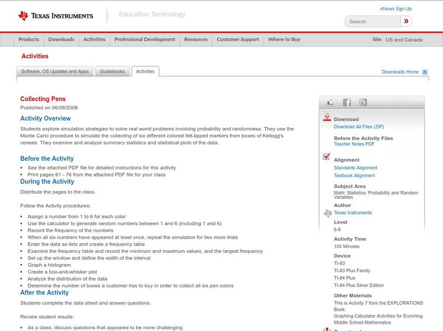The height and width of the screenshot is (331, 443).
Task: Open the eNews Sign Up link
Action: click(396, 9)
